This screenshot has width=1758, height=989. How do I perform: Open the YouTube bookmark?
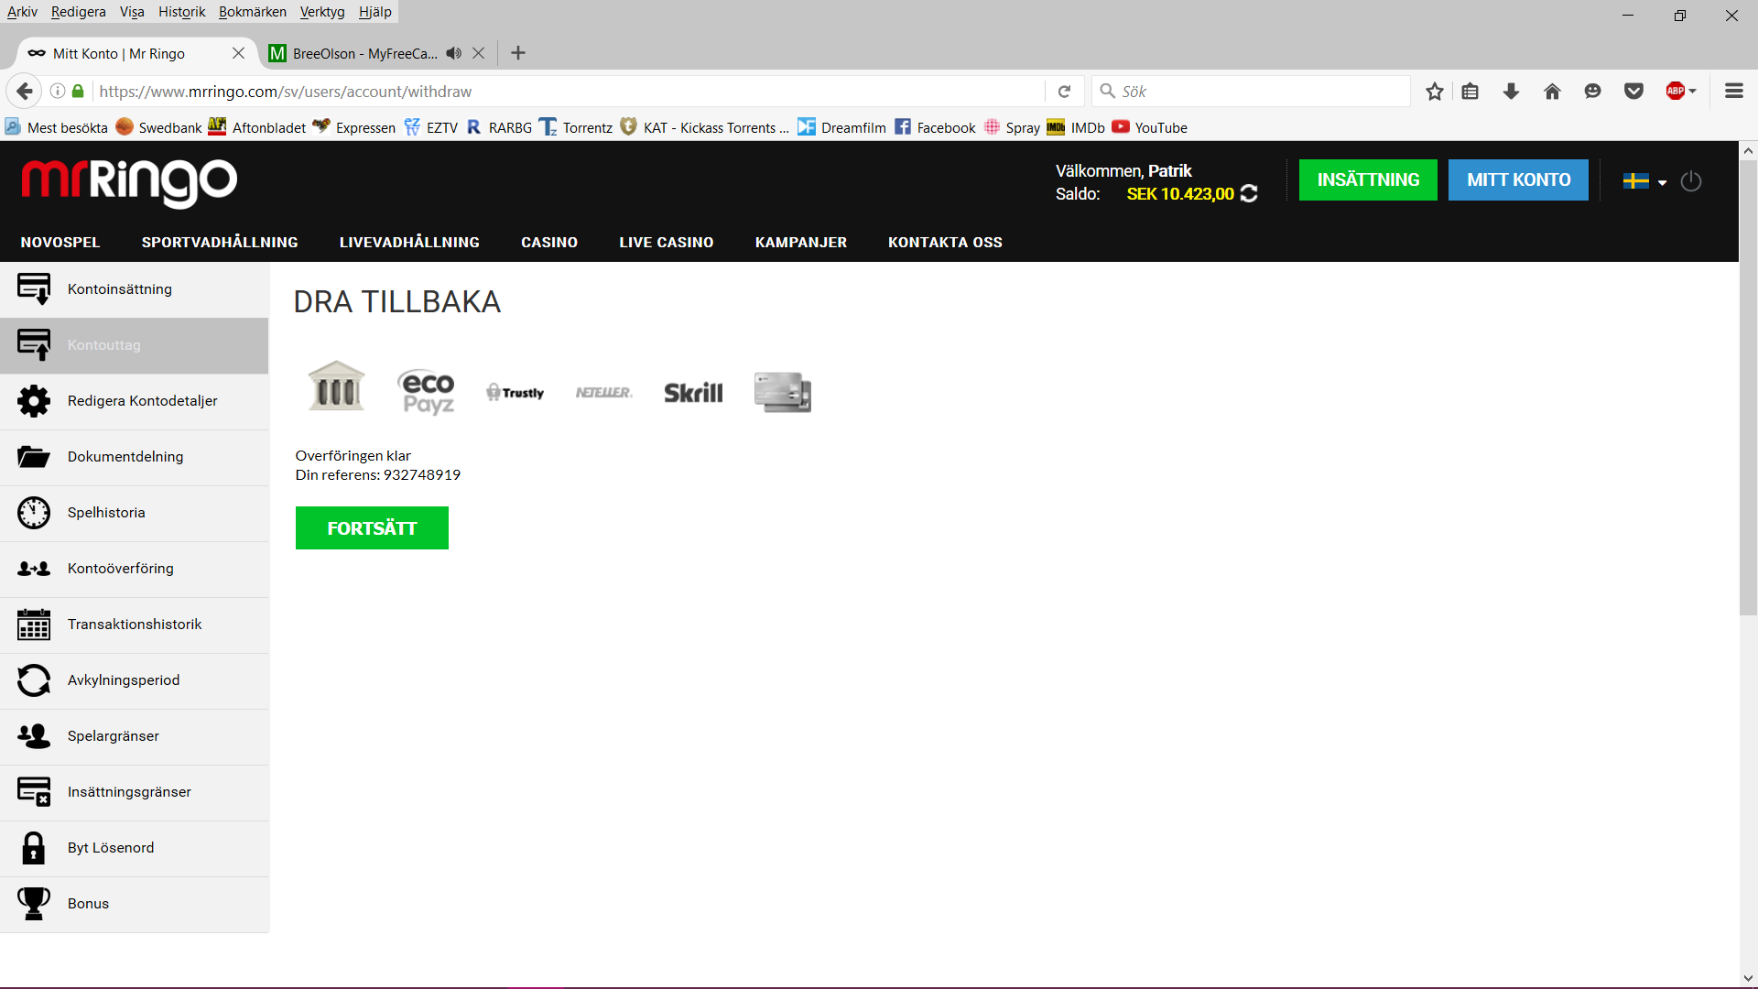pyautogui.click(x=1150, y=127)
